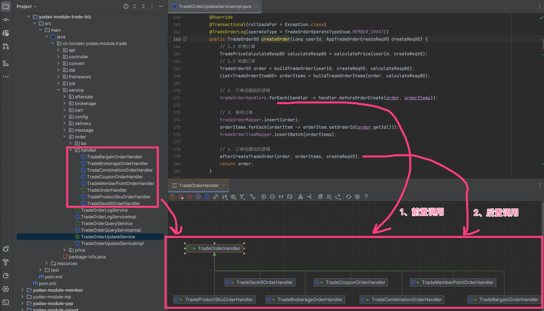The height and width of the screenshot is (311, 544).
Task: Apply current layout in diagram toolbar
Action: (301, 197)
